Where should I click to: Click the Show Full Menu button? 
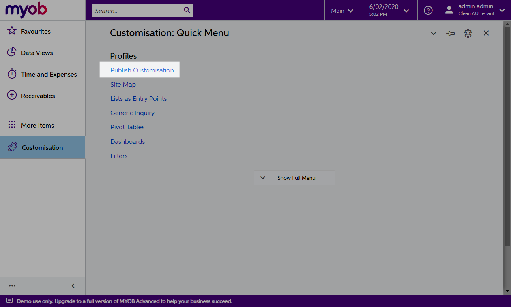tap(294, 178)
